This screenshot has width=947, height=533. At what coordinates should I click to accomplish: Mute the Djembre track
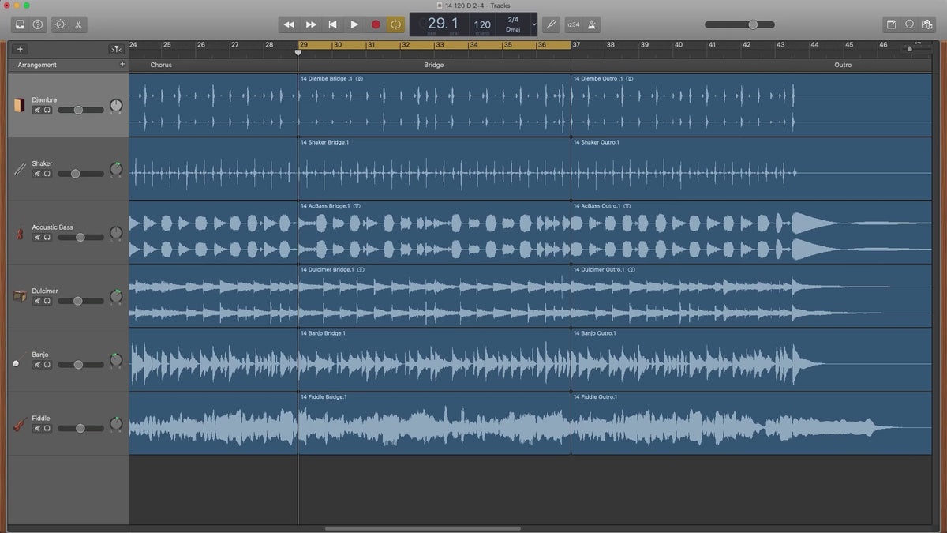coord(37,110)
